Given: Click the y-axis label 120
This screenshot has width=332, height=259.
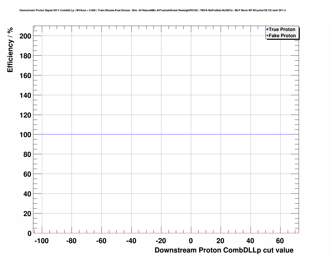Looking at the screenshot, I should pyautogui.click(x=25, y=115).
